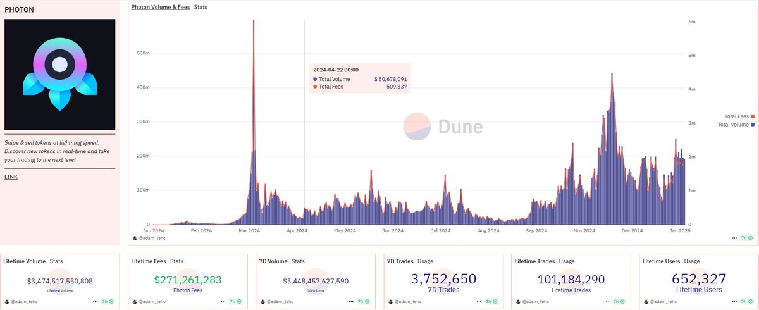Open the 7D Volume card title

(273, 261)
